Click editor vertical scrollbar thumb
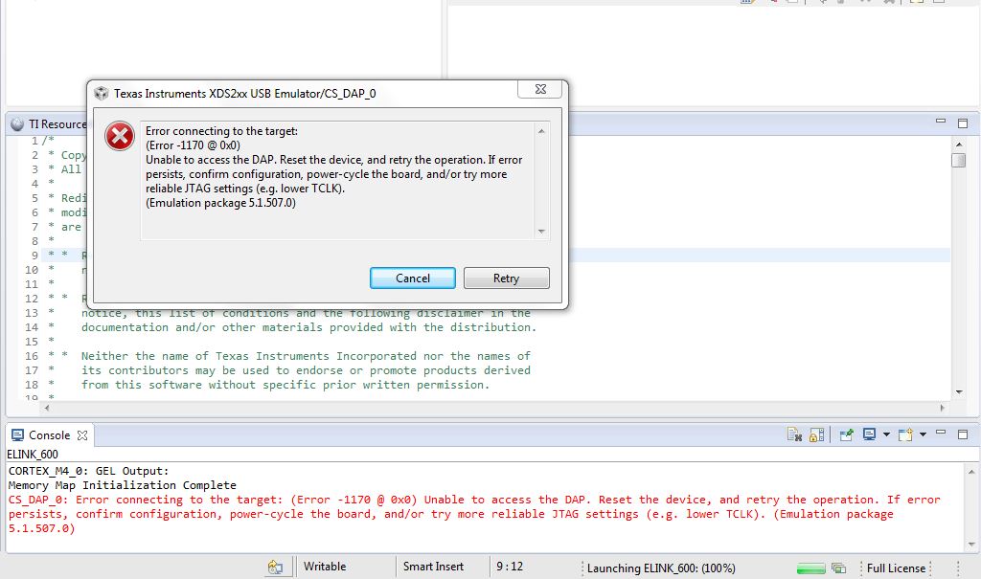This screenshot has height=579, width=981. click(959, 160)
